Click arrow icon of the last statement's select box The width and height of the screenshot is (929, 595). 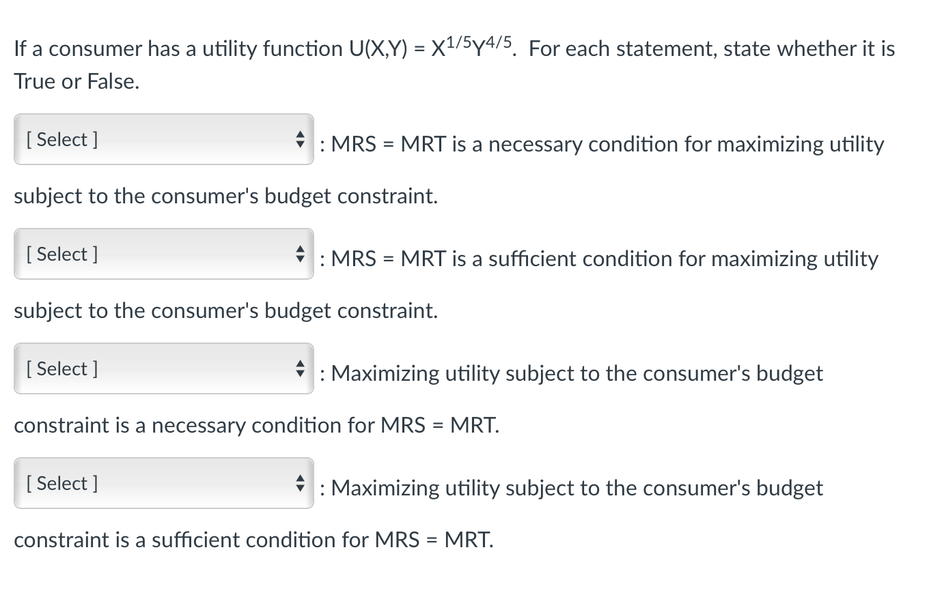pos(299,484)
